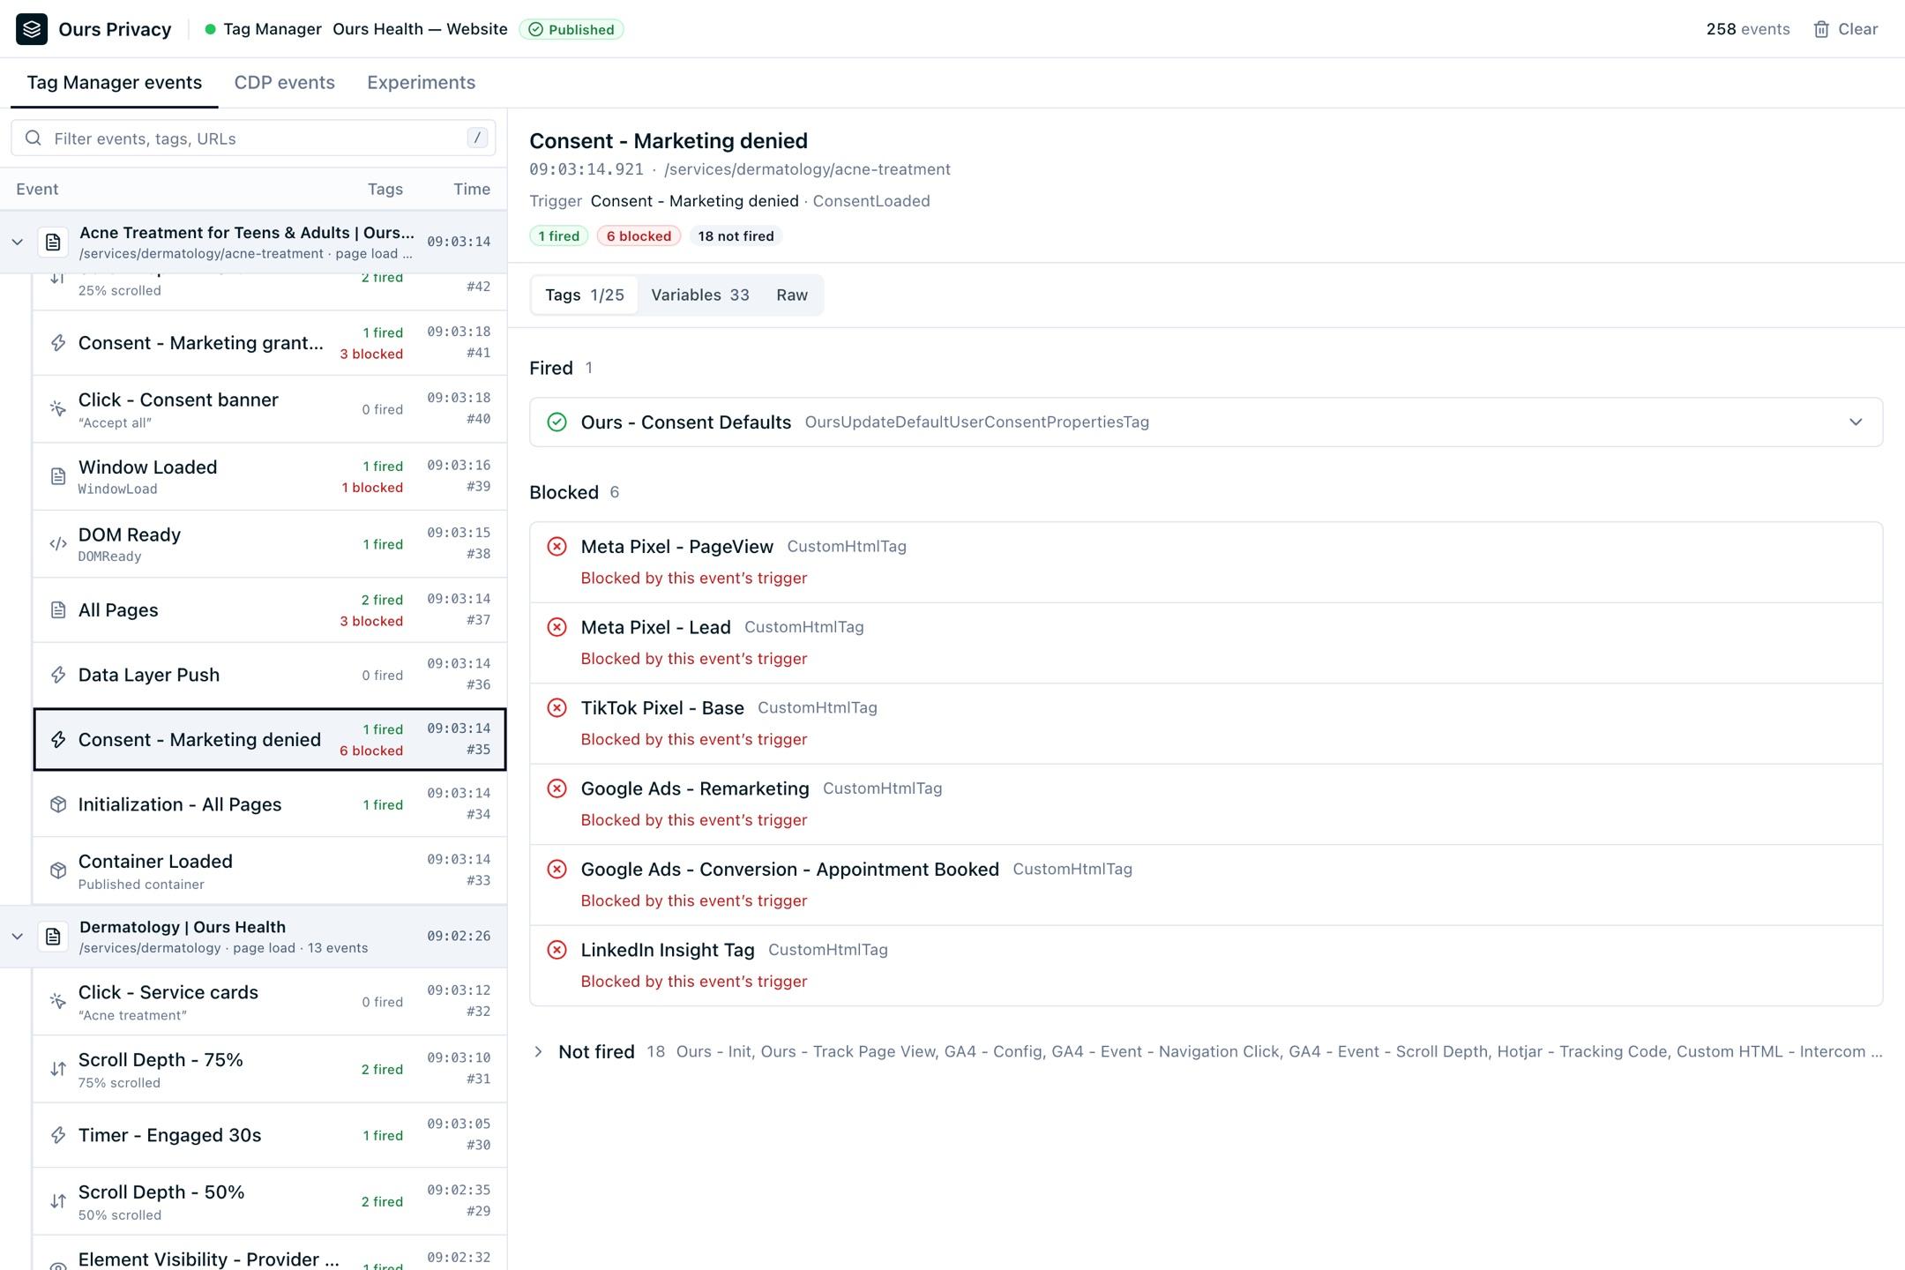The width and height of the screenshot is (1905, 1270).
Task: Click the 6 blocked filter badge
Action: [639, 236]
